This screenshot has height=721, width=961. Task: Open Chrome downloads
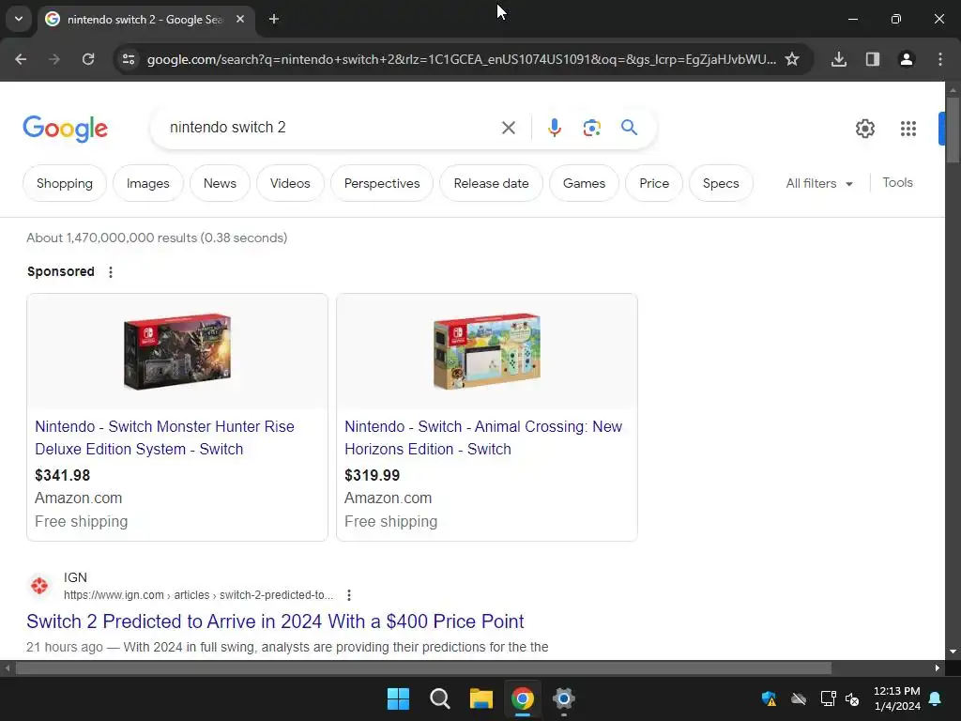tap(839, 59)
